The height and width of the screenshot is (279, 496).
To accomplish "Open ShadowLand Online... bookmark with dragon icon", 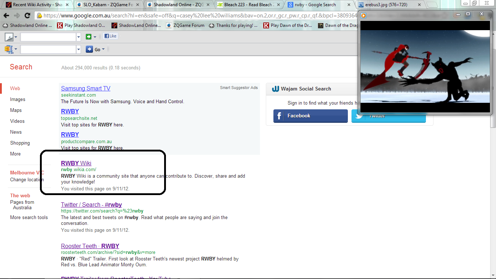I will coord(135,25).
